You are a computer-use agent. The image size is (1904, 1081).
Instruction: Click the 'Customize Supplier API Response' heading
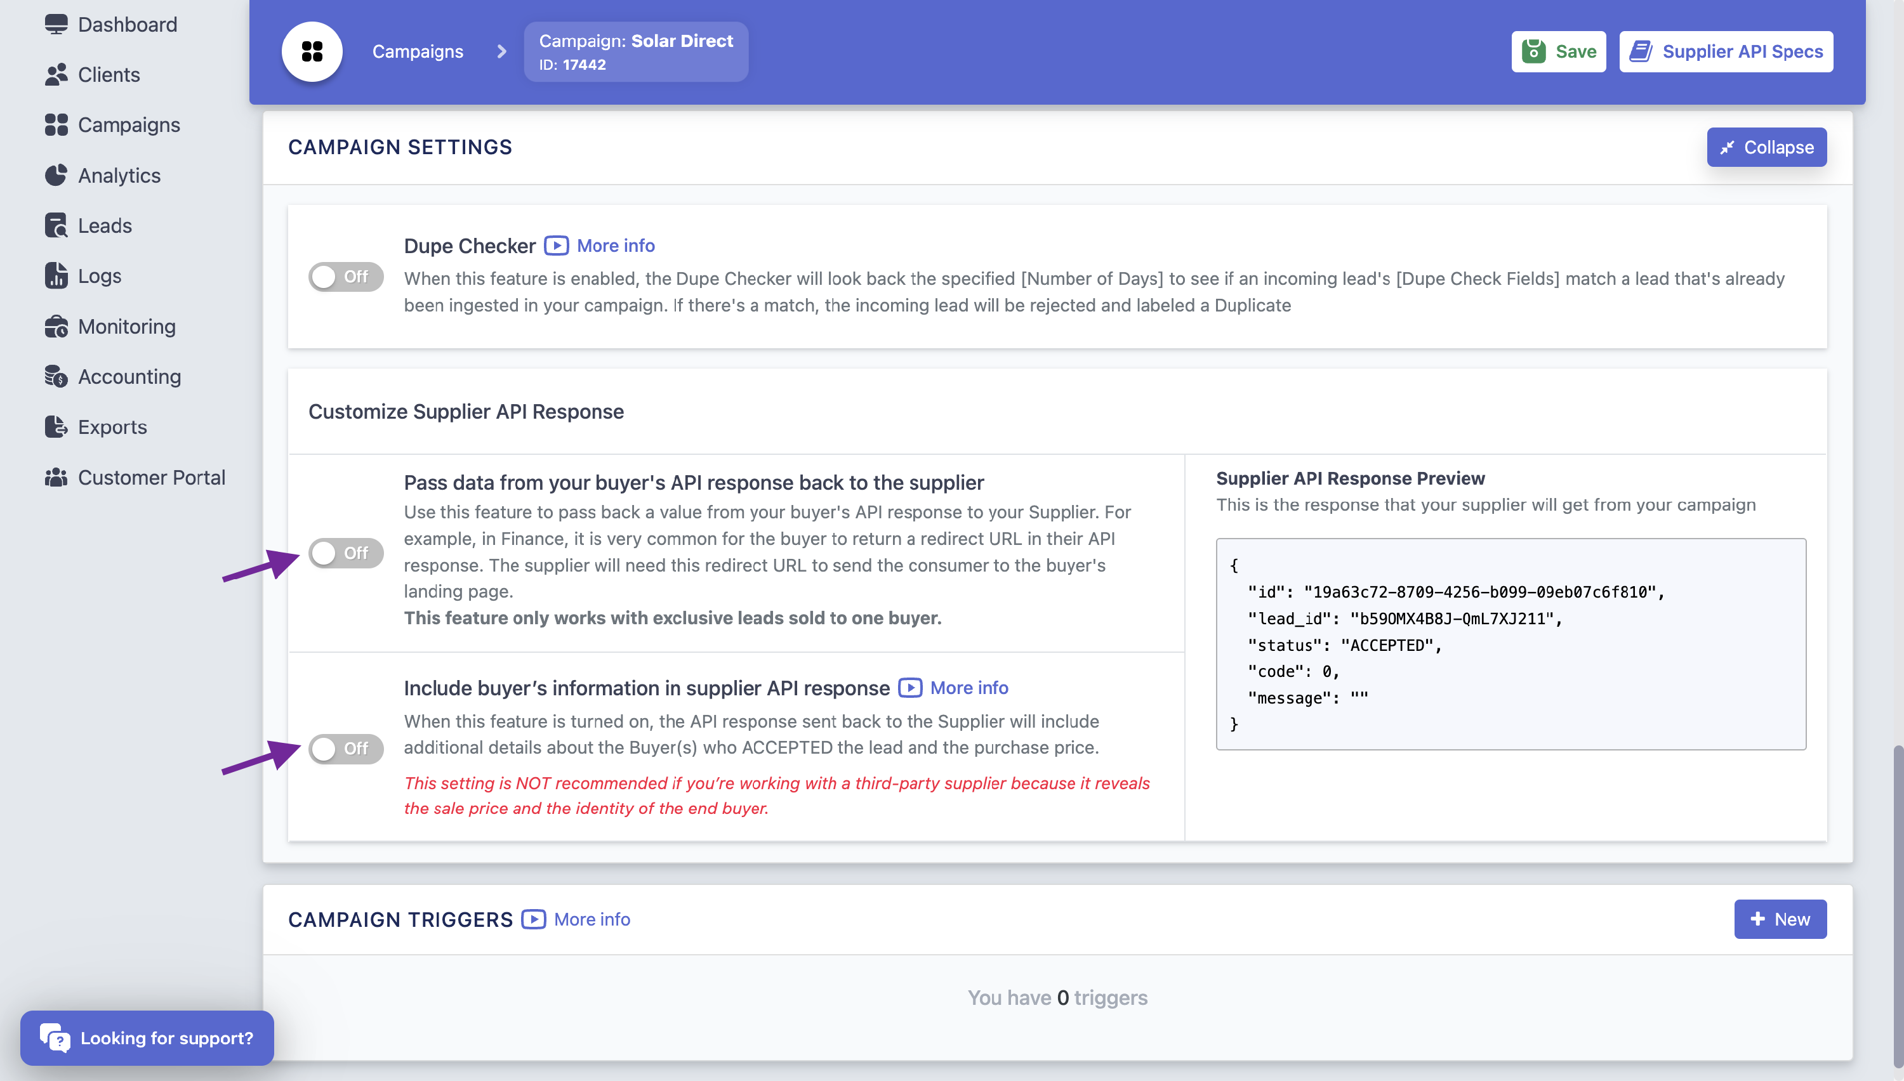pos(466,411)
